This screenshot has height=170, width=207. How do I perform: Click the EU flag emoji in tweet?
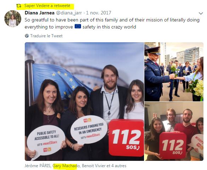coord(78,26)
